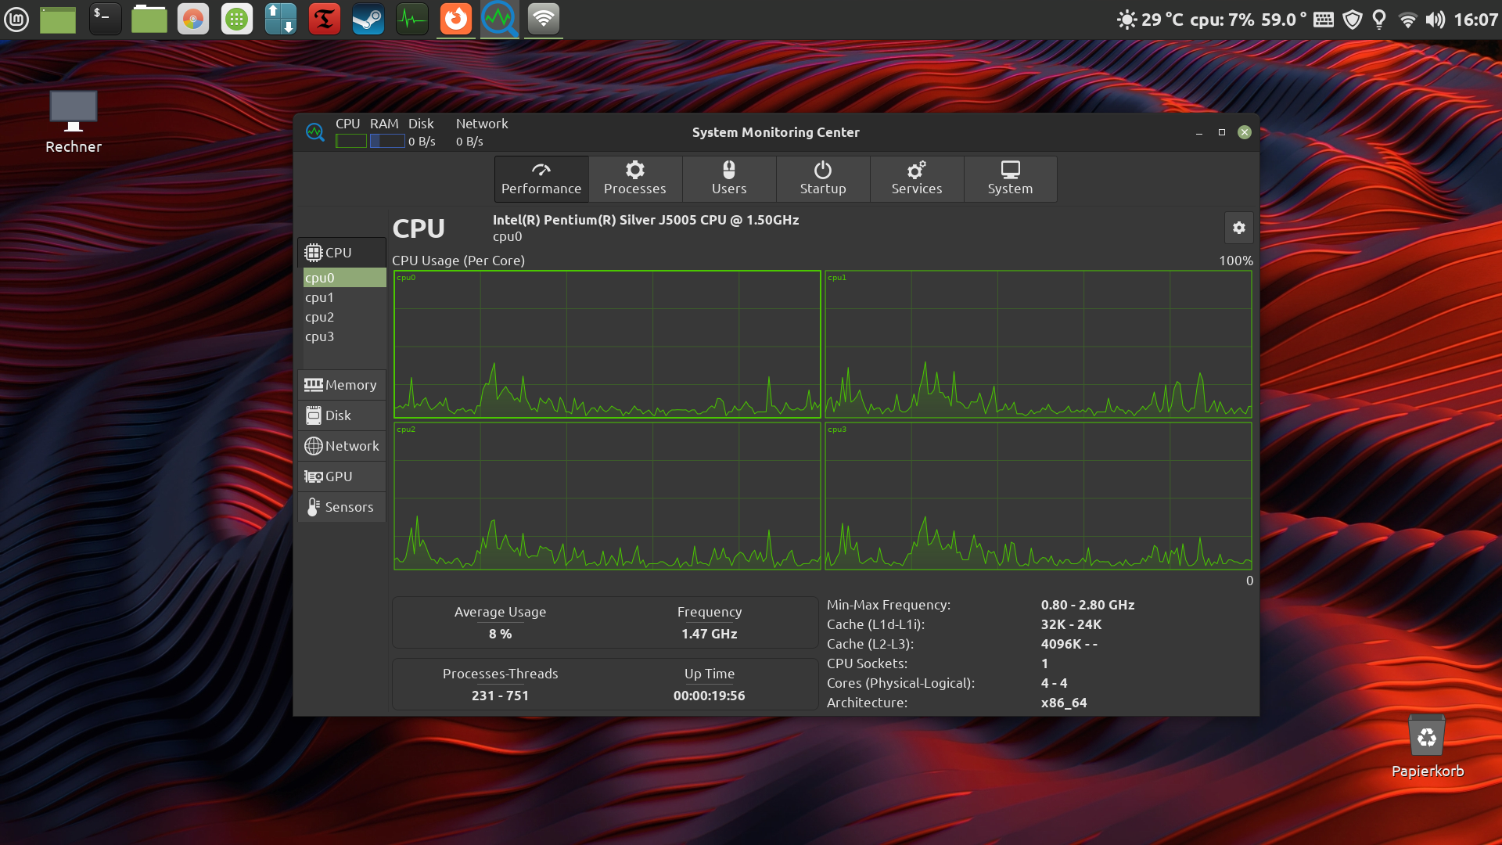
Task: Launch Chromium browser from panel
Action: tap(192, 19)
